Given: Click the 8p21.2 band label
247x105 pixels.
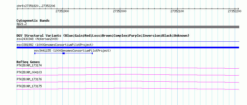Looking at the screenshot, I should click(21, 24).
